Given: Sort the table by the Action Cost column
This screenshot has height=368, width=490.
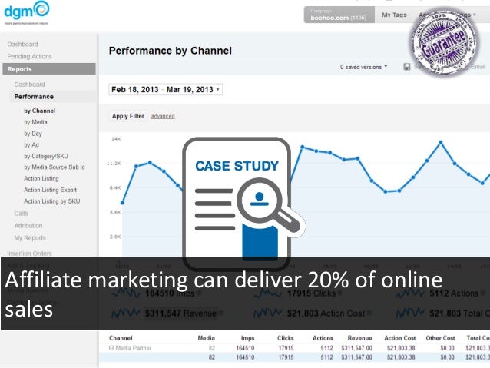Looking at the screenshot, I should coord(400,338).
